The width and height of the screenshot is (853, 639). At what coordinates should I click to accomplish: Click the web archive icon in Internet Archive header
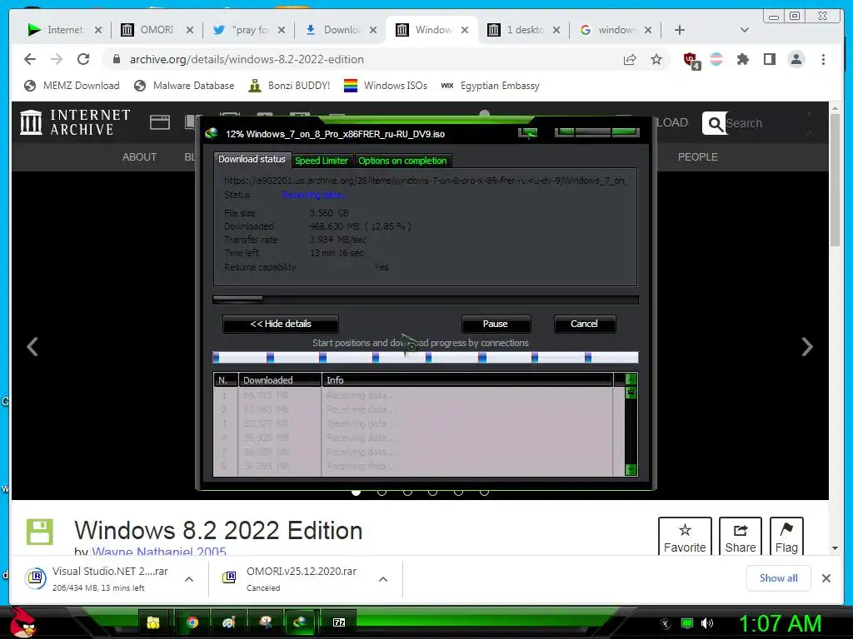click(x=159, y=122)
